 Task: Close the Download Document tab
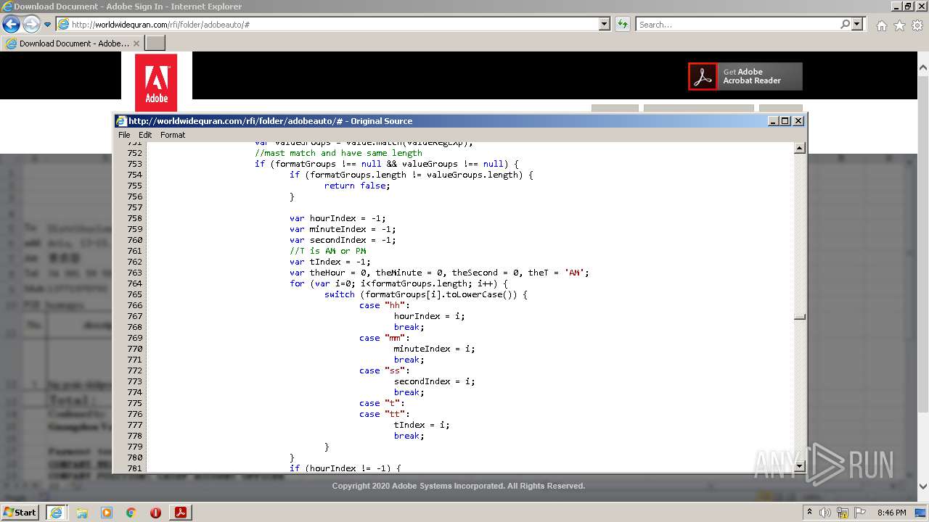point(136,43)
